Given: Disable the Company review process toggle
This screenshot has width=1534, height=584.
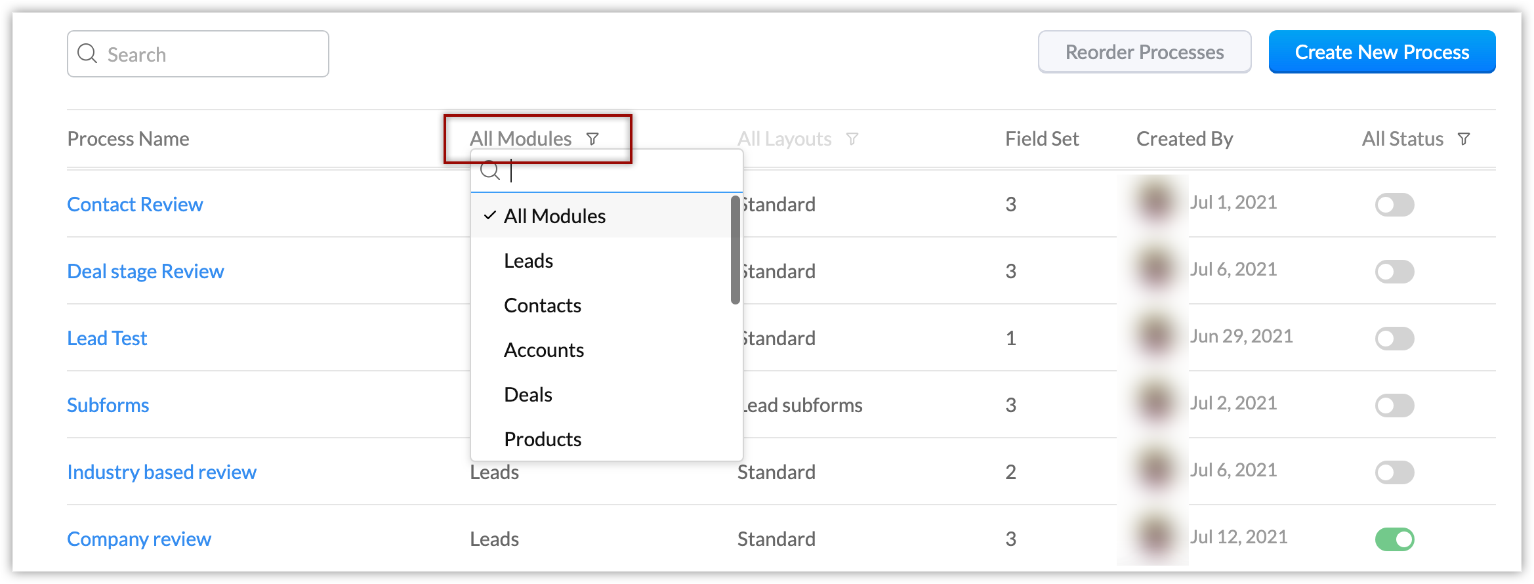Looking at the screenshot, I should coord(1394,539).
